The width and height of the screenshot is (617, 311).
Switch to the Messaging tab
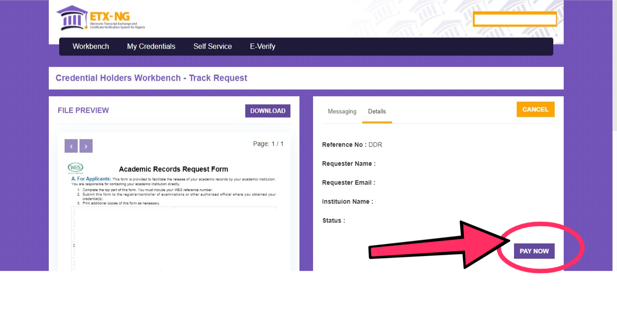click(x=342, y=111)
